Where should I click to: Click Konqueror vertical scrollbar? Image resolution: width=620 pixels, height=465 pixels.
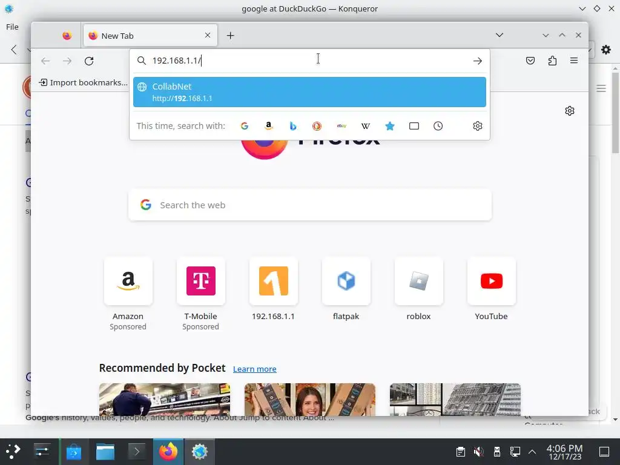(x=615, y=113)
